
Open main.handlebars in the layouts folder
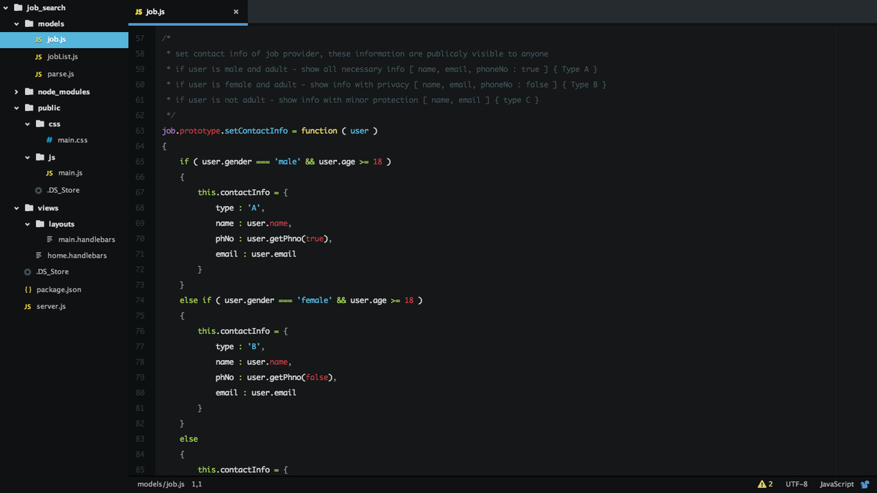tap(87, 240)
